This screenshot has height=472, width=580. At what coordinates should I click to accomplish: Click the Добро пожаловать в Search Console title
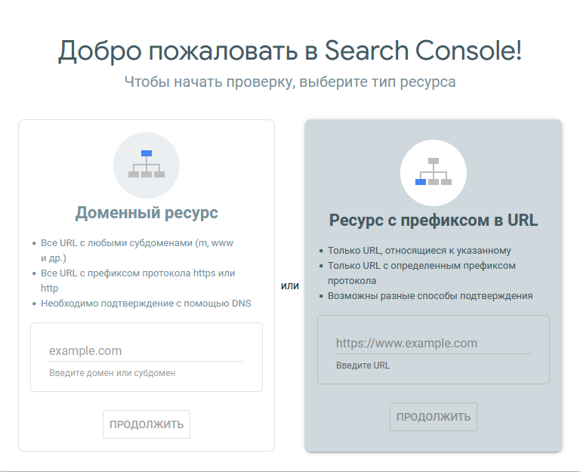290,51
